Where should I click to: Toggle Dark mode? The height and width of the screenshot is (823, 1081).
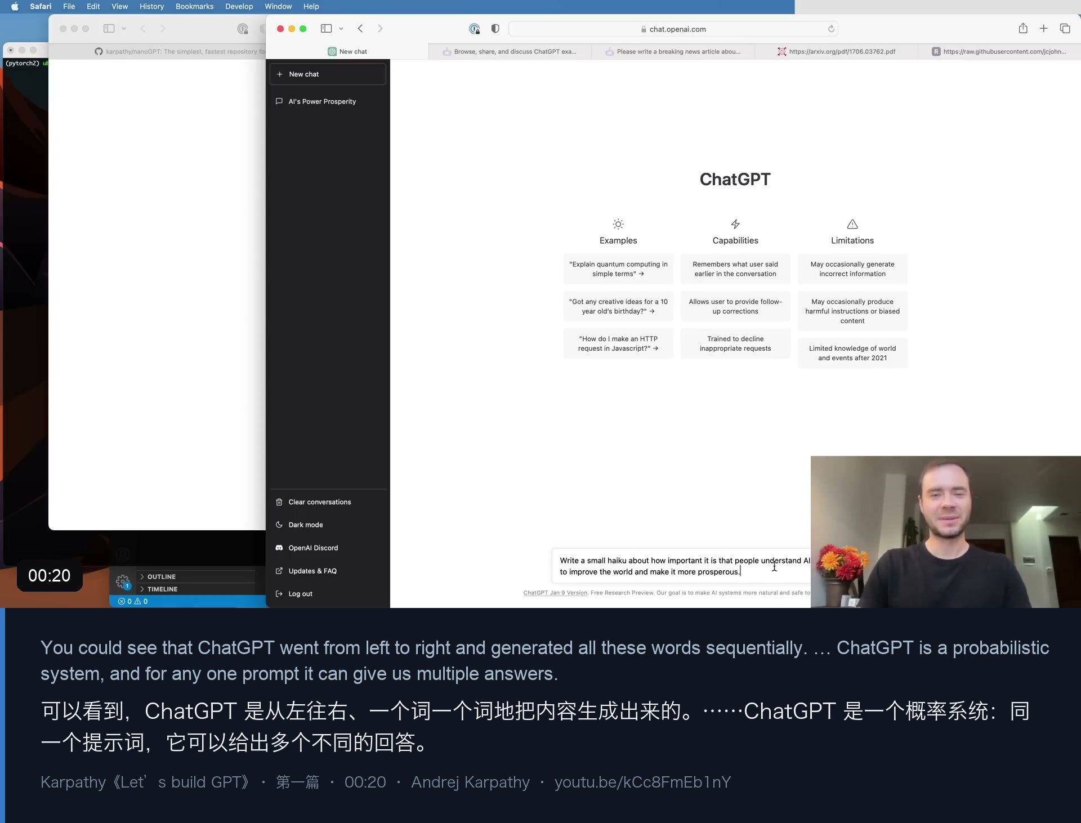point(328,525)
